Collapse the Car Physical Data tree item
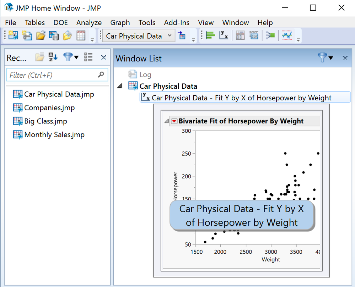Screen dimensions: 355x287 [x=119, y=85]
